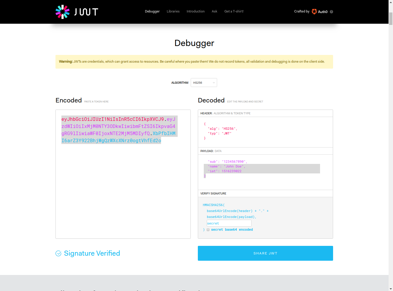Image resolution: width=393 pixels, height=291 pixels.
Task: Click the secret input in VERIFY SIGNATURE
Action: 229,223
